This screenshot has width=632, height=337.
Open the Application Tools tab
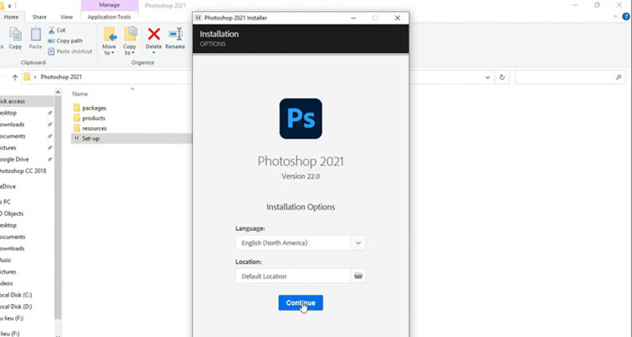(x=110, y=17)
